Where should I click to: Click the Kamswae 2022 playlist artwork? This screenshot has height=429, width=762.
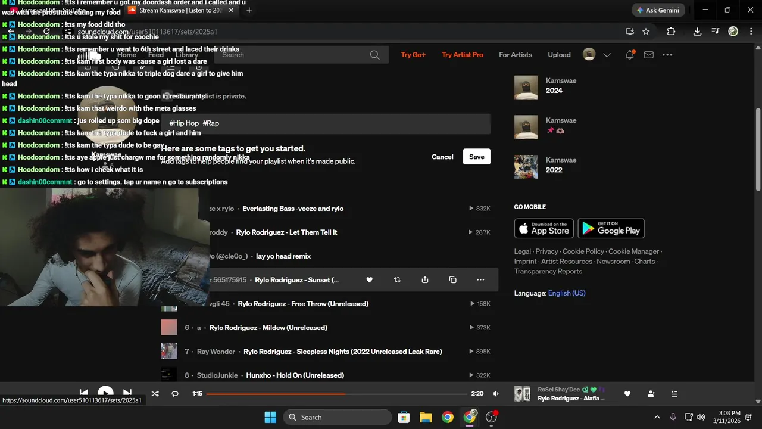click(x=526, y=167)
